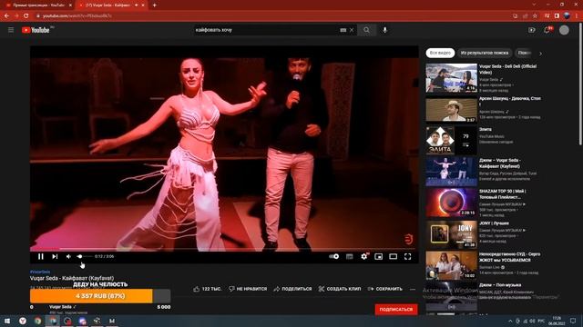Open the on-screen keyboard icon in search
Screen dimensions: 583x327
(343, 30)
